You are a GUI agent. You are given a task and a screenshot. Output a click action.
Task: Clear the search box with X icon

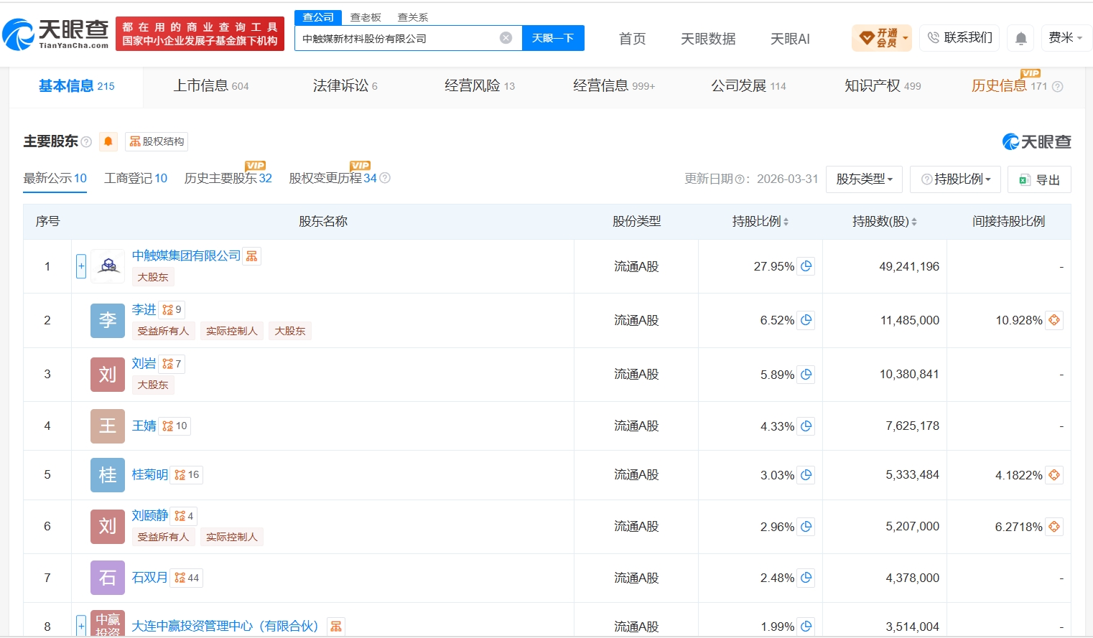pos(506,38)
